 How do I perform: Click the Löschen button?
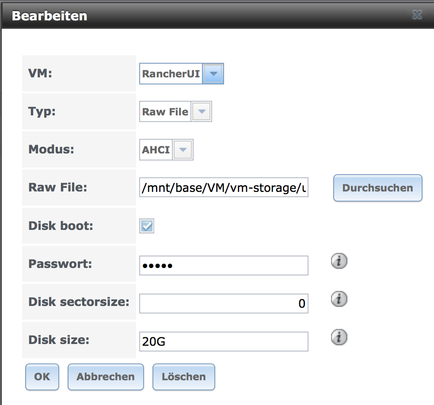(x=184, y=377)
